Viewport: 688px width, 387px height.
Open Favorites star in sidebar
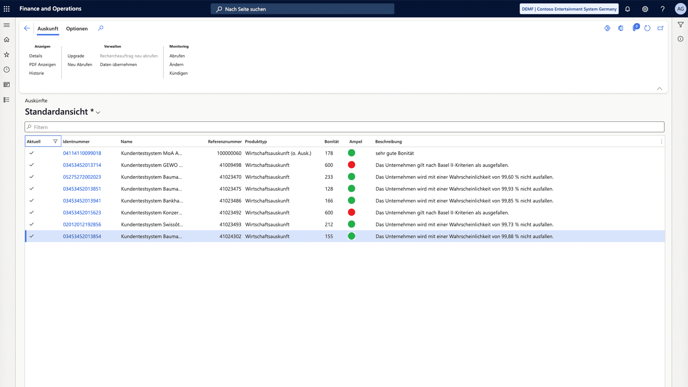click(6, 55)
